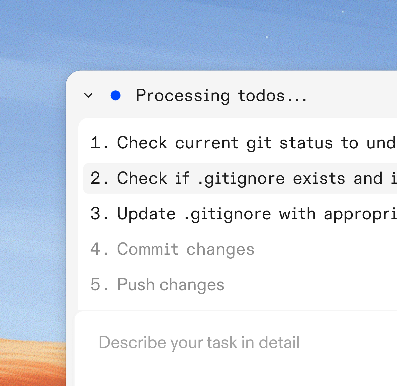The width and height of the screenshot is (397, 386).
Task: Focus the "Describe your task in detail" field
Action: pos(199,342)
